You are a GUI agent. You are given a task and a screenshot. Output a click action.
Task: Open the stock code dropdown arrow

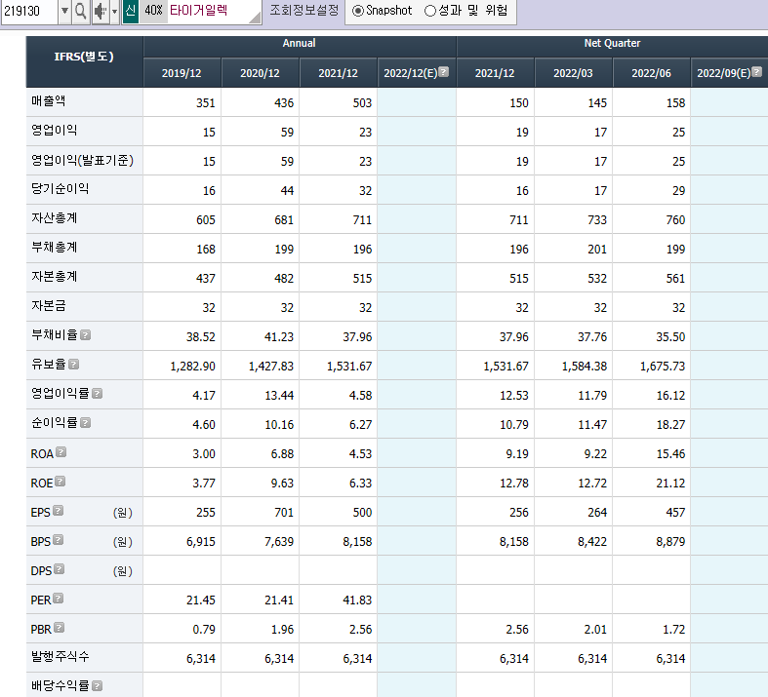64,11
